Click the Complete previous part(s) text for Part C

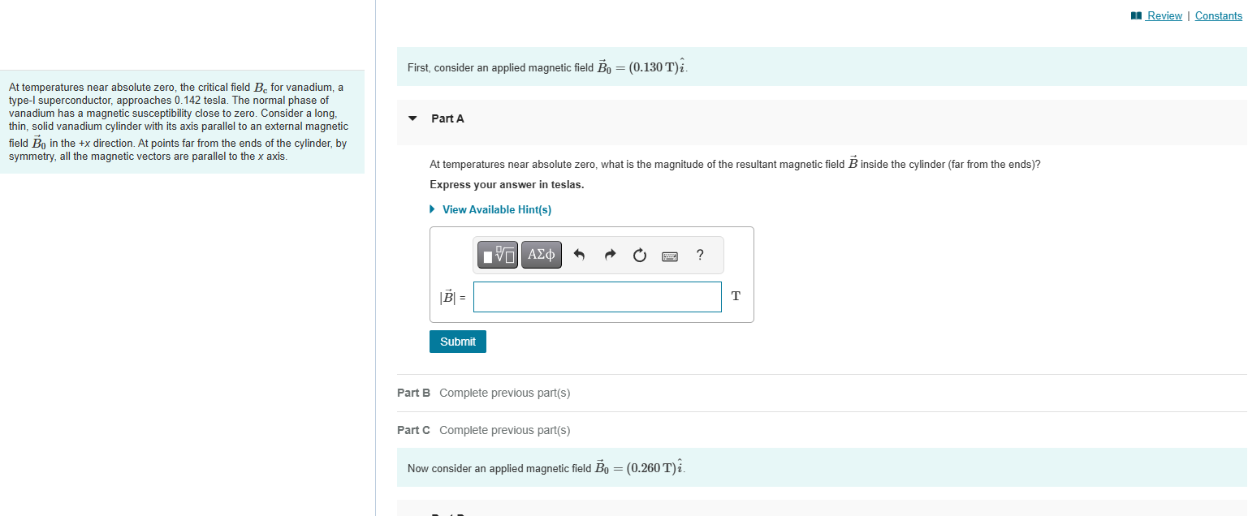[x=503, y=430]
